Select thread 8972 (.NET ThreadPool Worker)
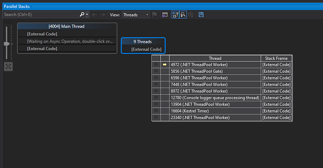 tap(215, 91)
